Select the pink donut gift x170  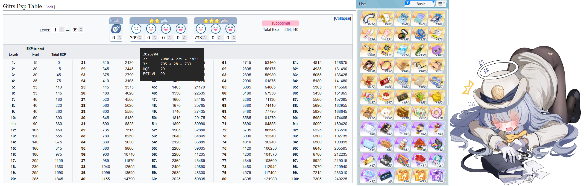pos(437,113)
